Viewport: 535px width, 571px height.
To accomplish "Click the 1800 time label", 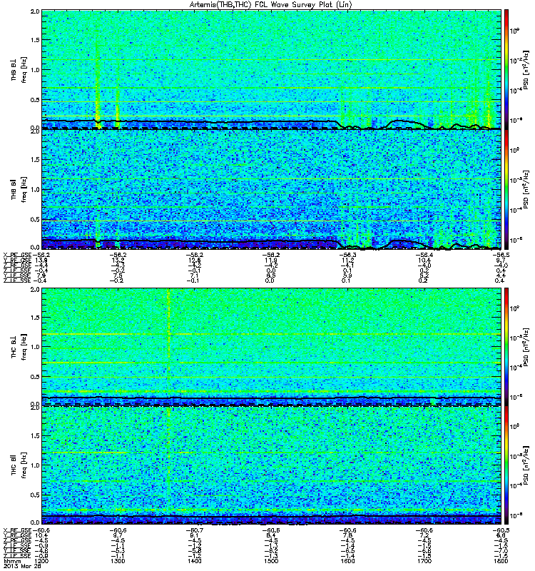I will (501, 561).
